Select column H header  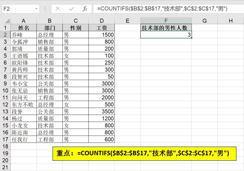coord(231,21)
